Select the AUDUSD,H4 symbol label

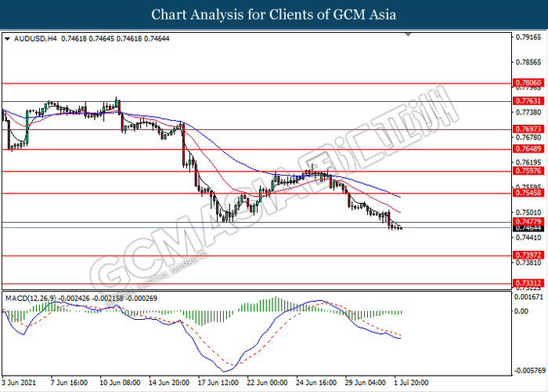coord(35,39)
